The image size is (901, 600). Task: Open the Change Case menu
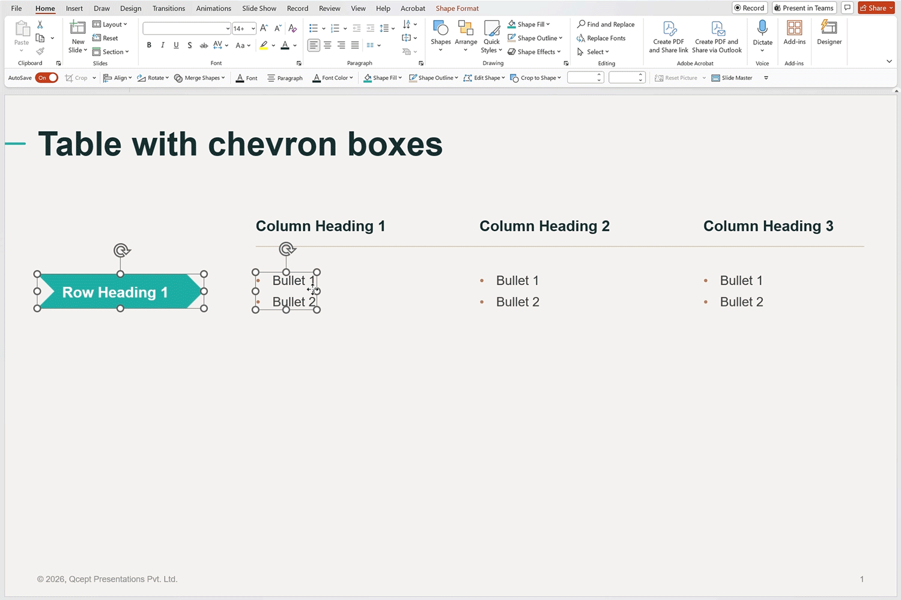click(x=241, y=45)
